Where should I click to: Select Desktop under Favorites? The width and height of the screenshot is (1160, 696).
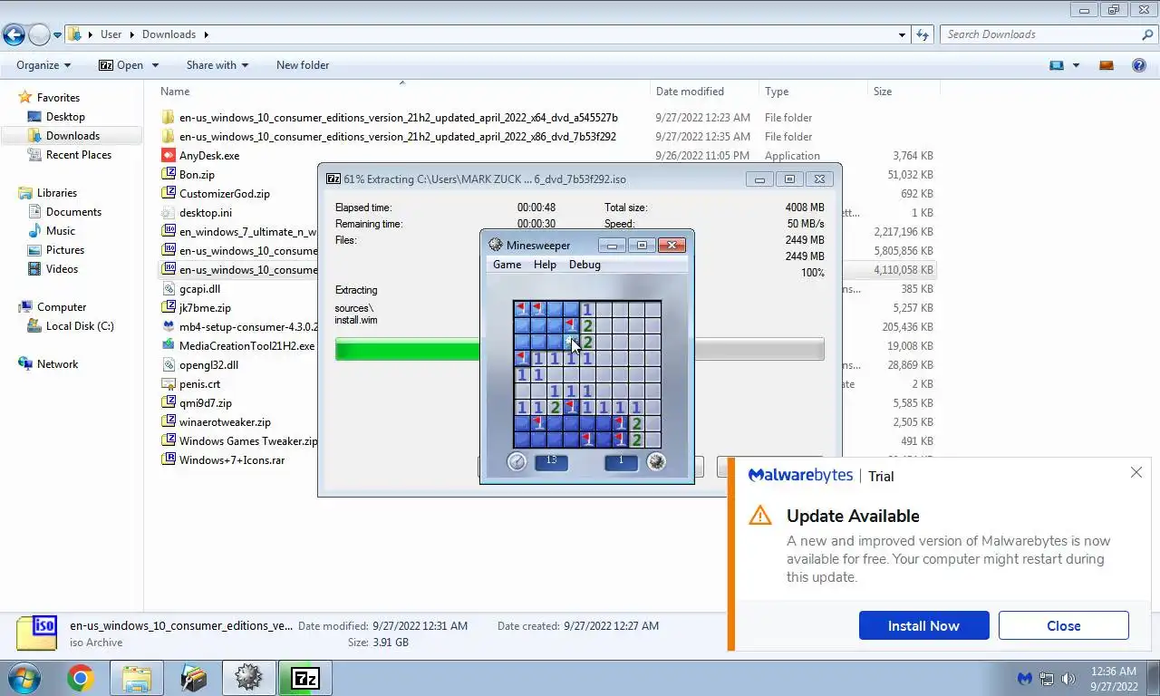pyautogui.click(x=65, y=117)
